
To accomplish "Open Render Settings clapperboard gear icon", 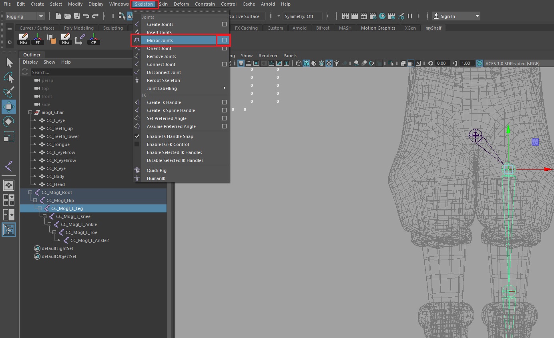I will [x=373, y=16].
